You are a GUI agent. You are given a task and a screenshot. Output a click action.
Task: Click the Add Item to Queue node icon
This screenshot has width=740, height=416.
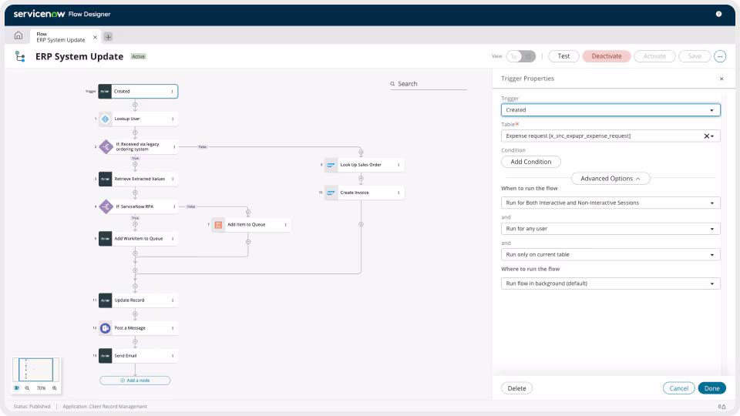[x=218, y=225]
